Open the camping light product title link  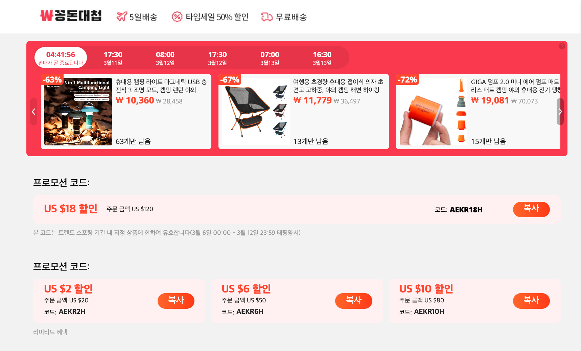point(161,86)
